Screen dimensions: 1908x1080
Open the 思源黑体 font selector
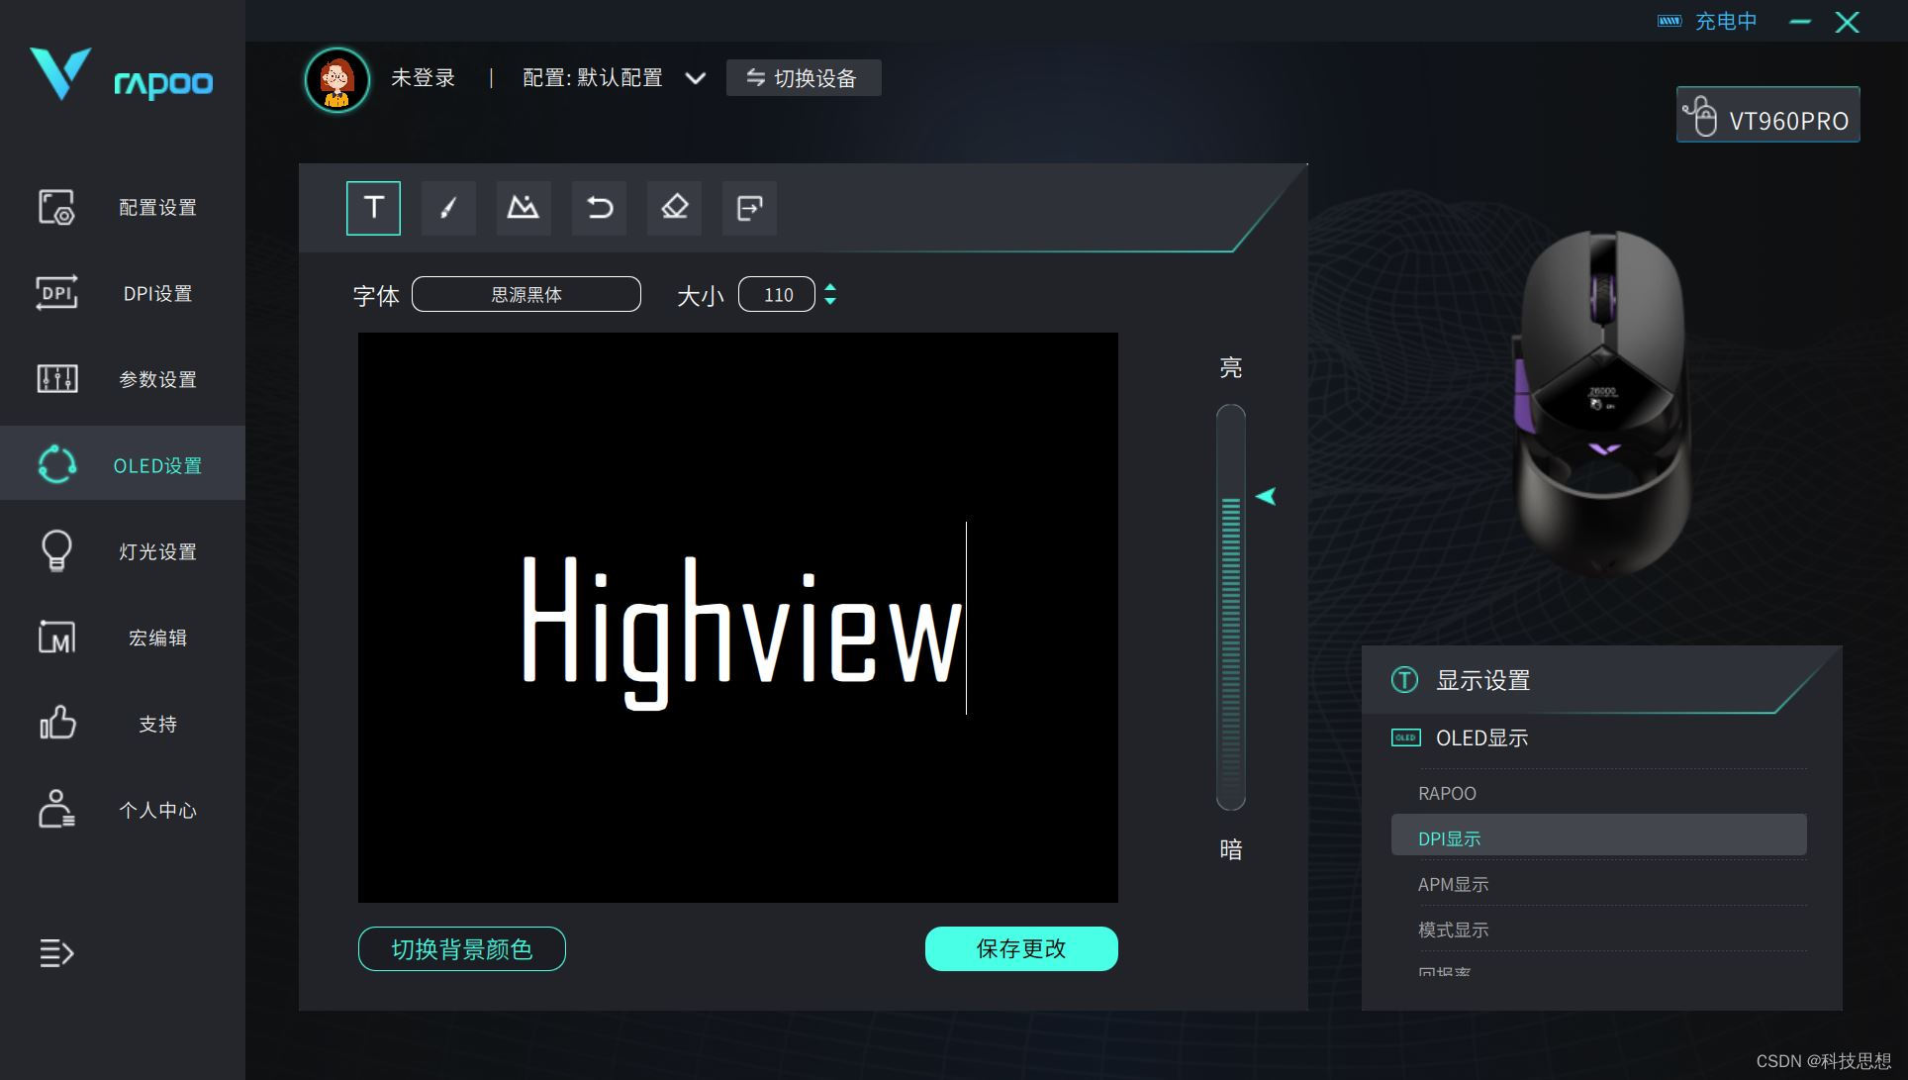pyautogui.click(x=526, y=294)
